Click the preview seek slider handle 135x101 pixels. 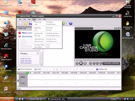75,60
